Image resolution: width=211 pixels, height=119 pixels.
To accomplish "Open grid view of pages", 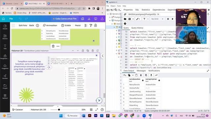I will coord(91,110).
